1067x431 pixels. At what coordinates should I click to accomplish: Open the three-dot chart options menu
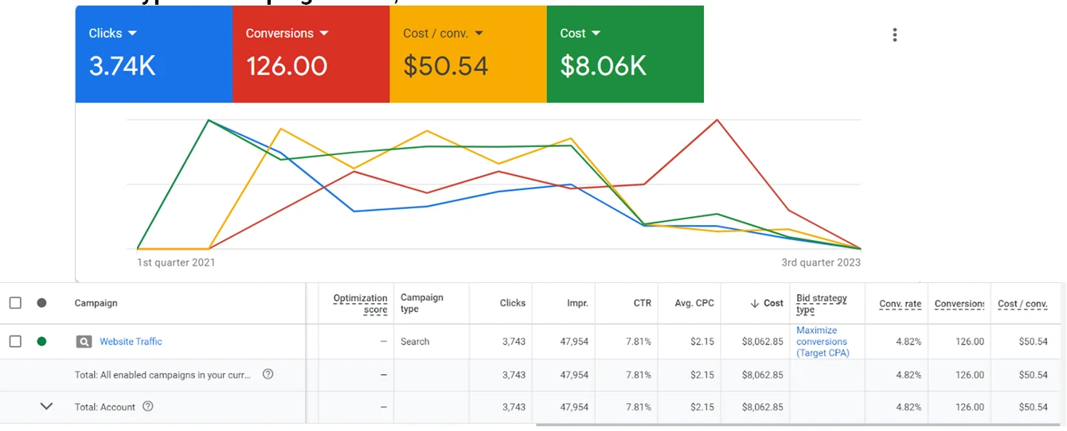(x=895, y=35)
